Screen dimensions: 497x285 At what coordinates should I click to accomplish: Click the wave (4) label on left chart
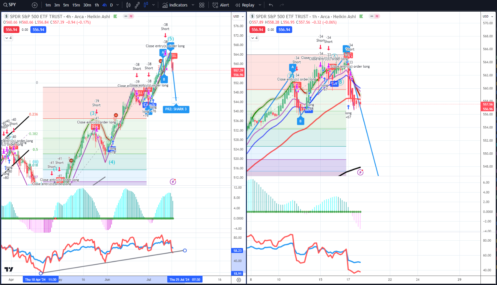click(x=112, y=162)
